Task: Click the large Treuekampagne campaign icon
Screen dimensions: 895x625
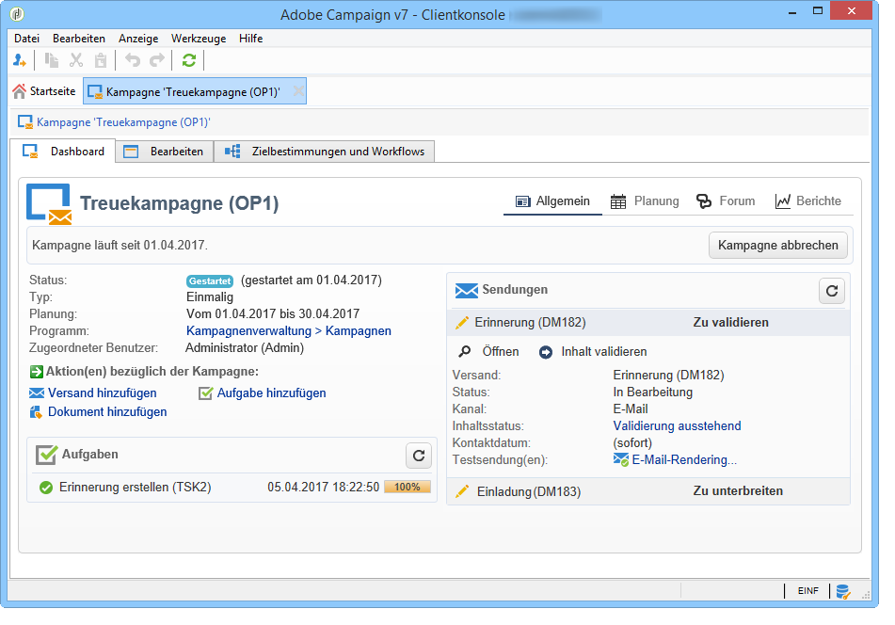Action: [49, 203]
